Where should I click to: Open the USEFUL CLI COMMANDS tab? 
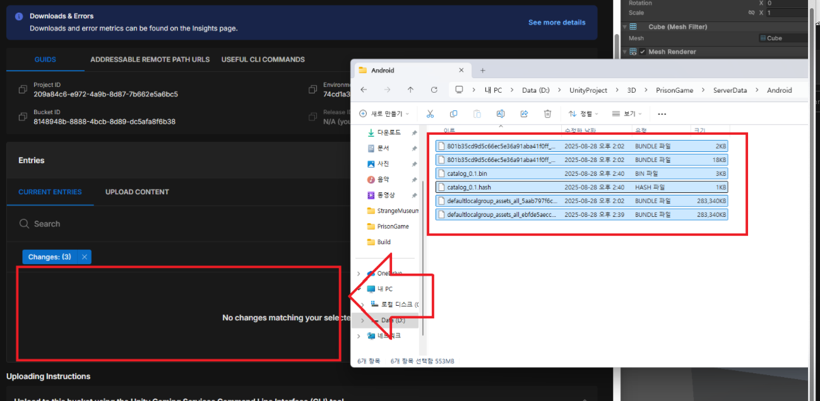[x=263, y=59]
